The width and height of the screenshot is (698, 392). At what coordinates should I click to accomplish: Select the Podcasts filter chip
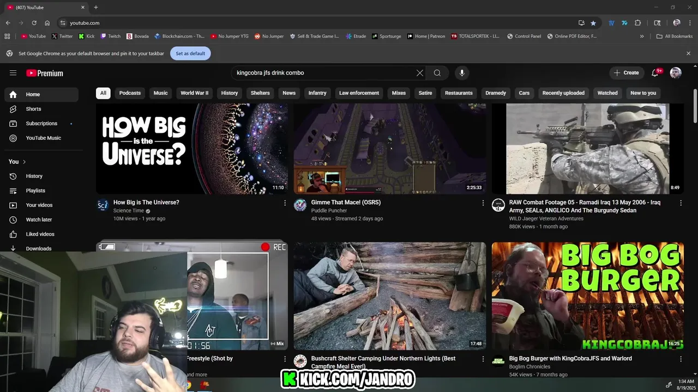point(130,93)
